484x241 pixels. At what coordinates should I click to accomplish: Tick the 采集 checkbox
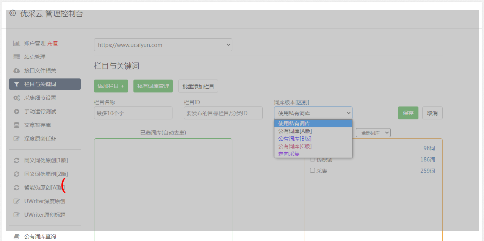313,171
